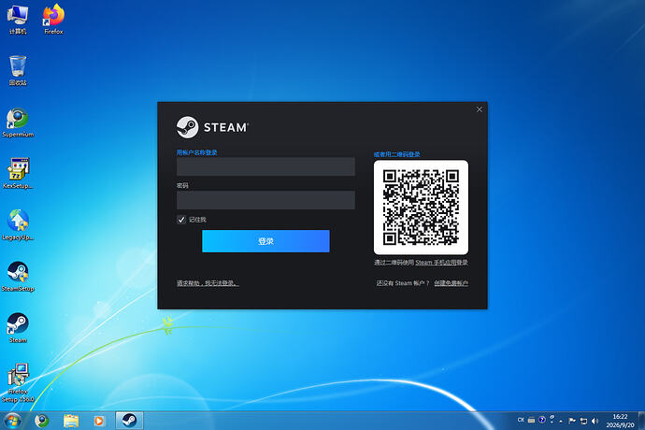Open media player from the taskbar
The image size is (645, 430).
pyautogui.click(x=99, y=421)
